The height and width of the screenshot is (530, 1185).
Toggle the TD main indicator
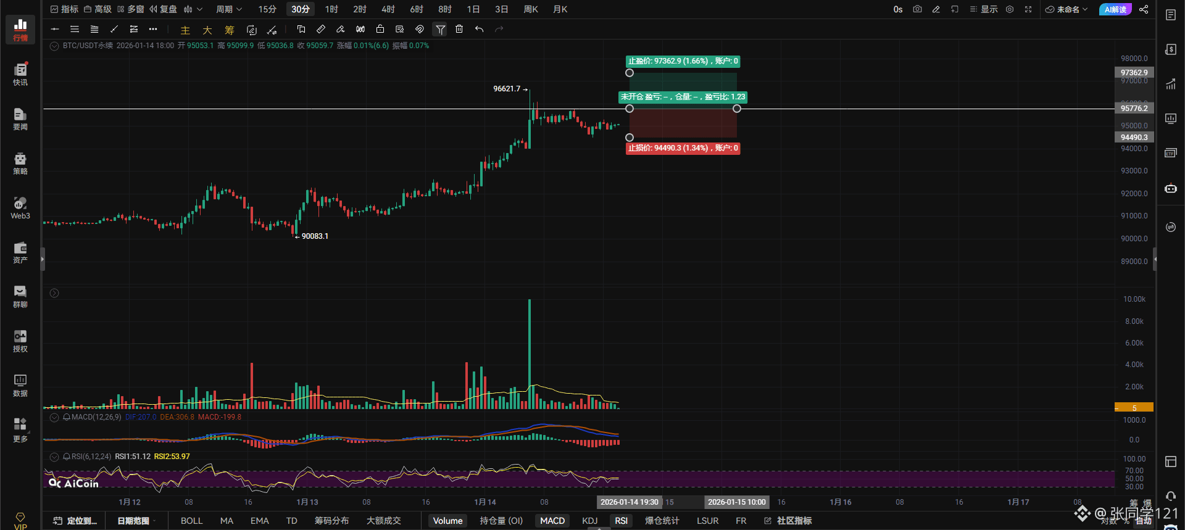pos(292,521)
